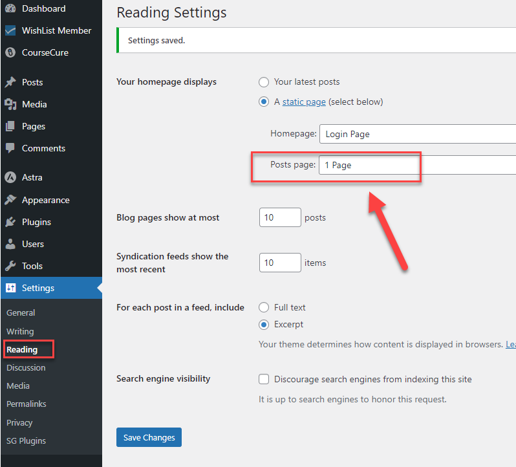The height and width of the screenshot is (467, 516).
Task: Click the truncated link after 'displayed in browsers.'
Action: tap(511, 344)
